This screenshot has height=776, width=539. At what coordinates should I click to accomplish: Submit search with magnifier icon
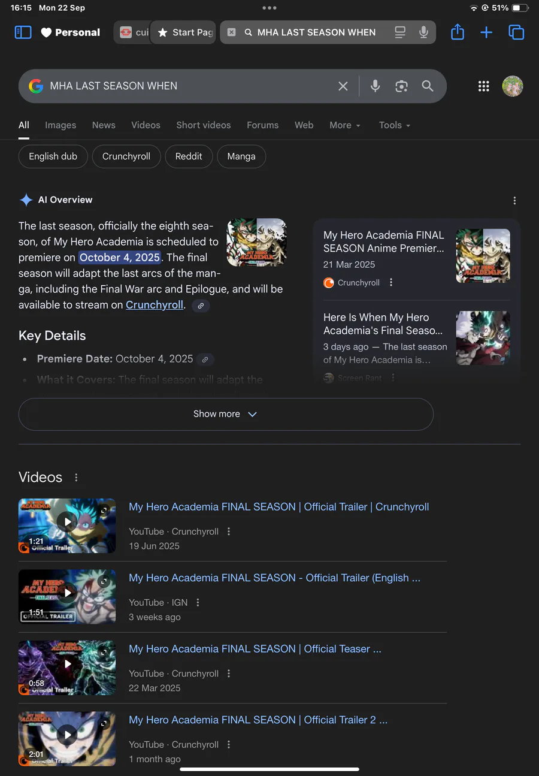[428, 86]
